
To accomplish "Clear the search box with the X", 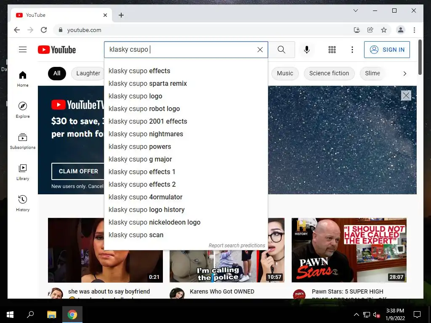I will (260, 50).
